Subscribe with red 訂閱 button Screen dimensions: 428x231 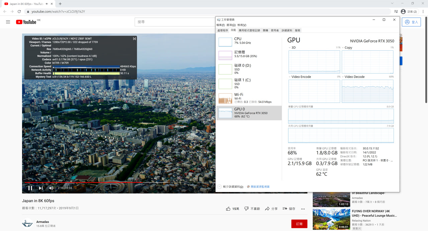tap(299, 224)
